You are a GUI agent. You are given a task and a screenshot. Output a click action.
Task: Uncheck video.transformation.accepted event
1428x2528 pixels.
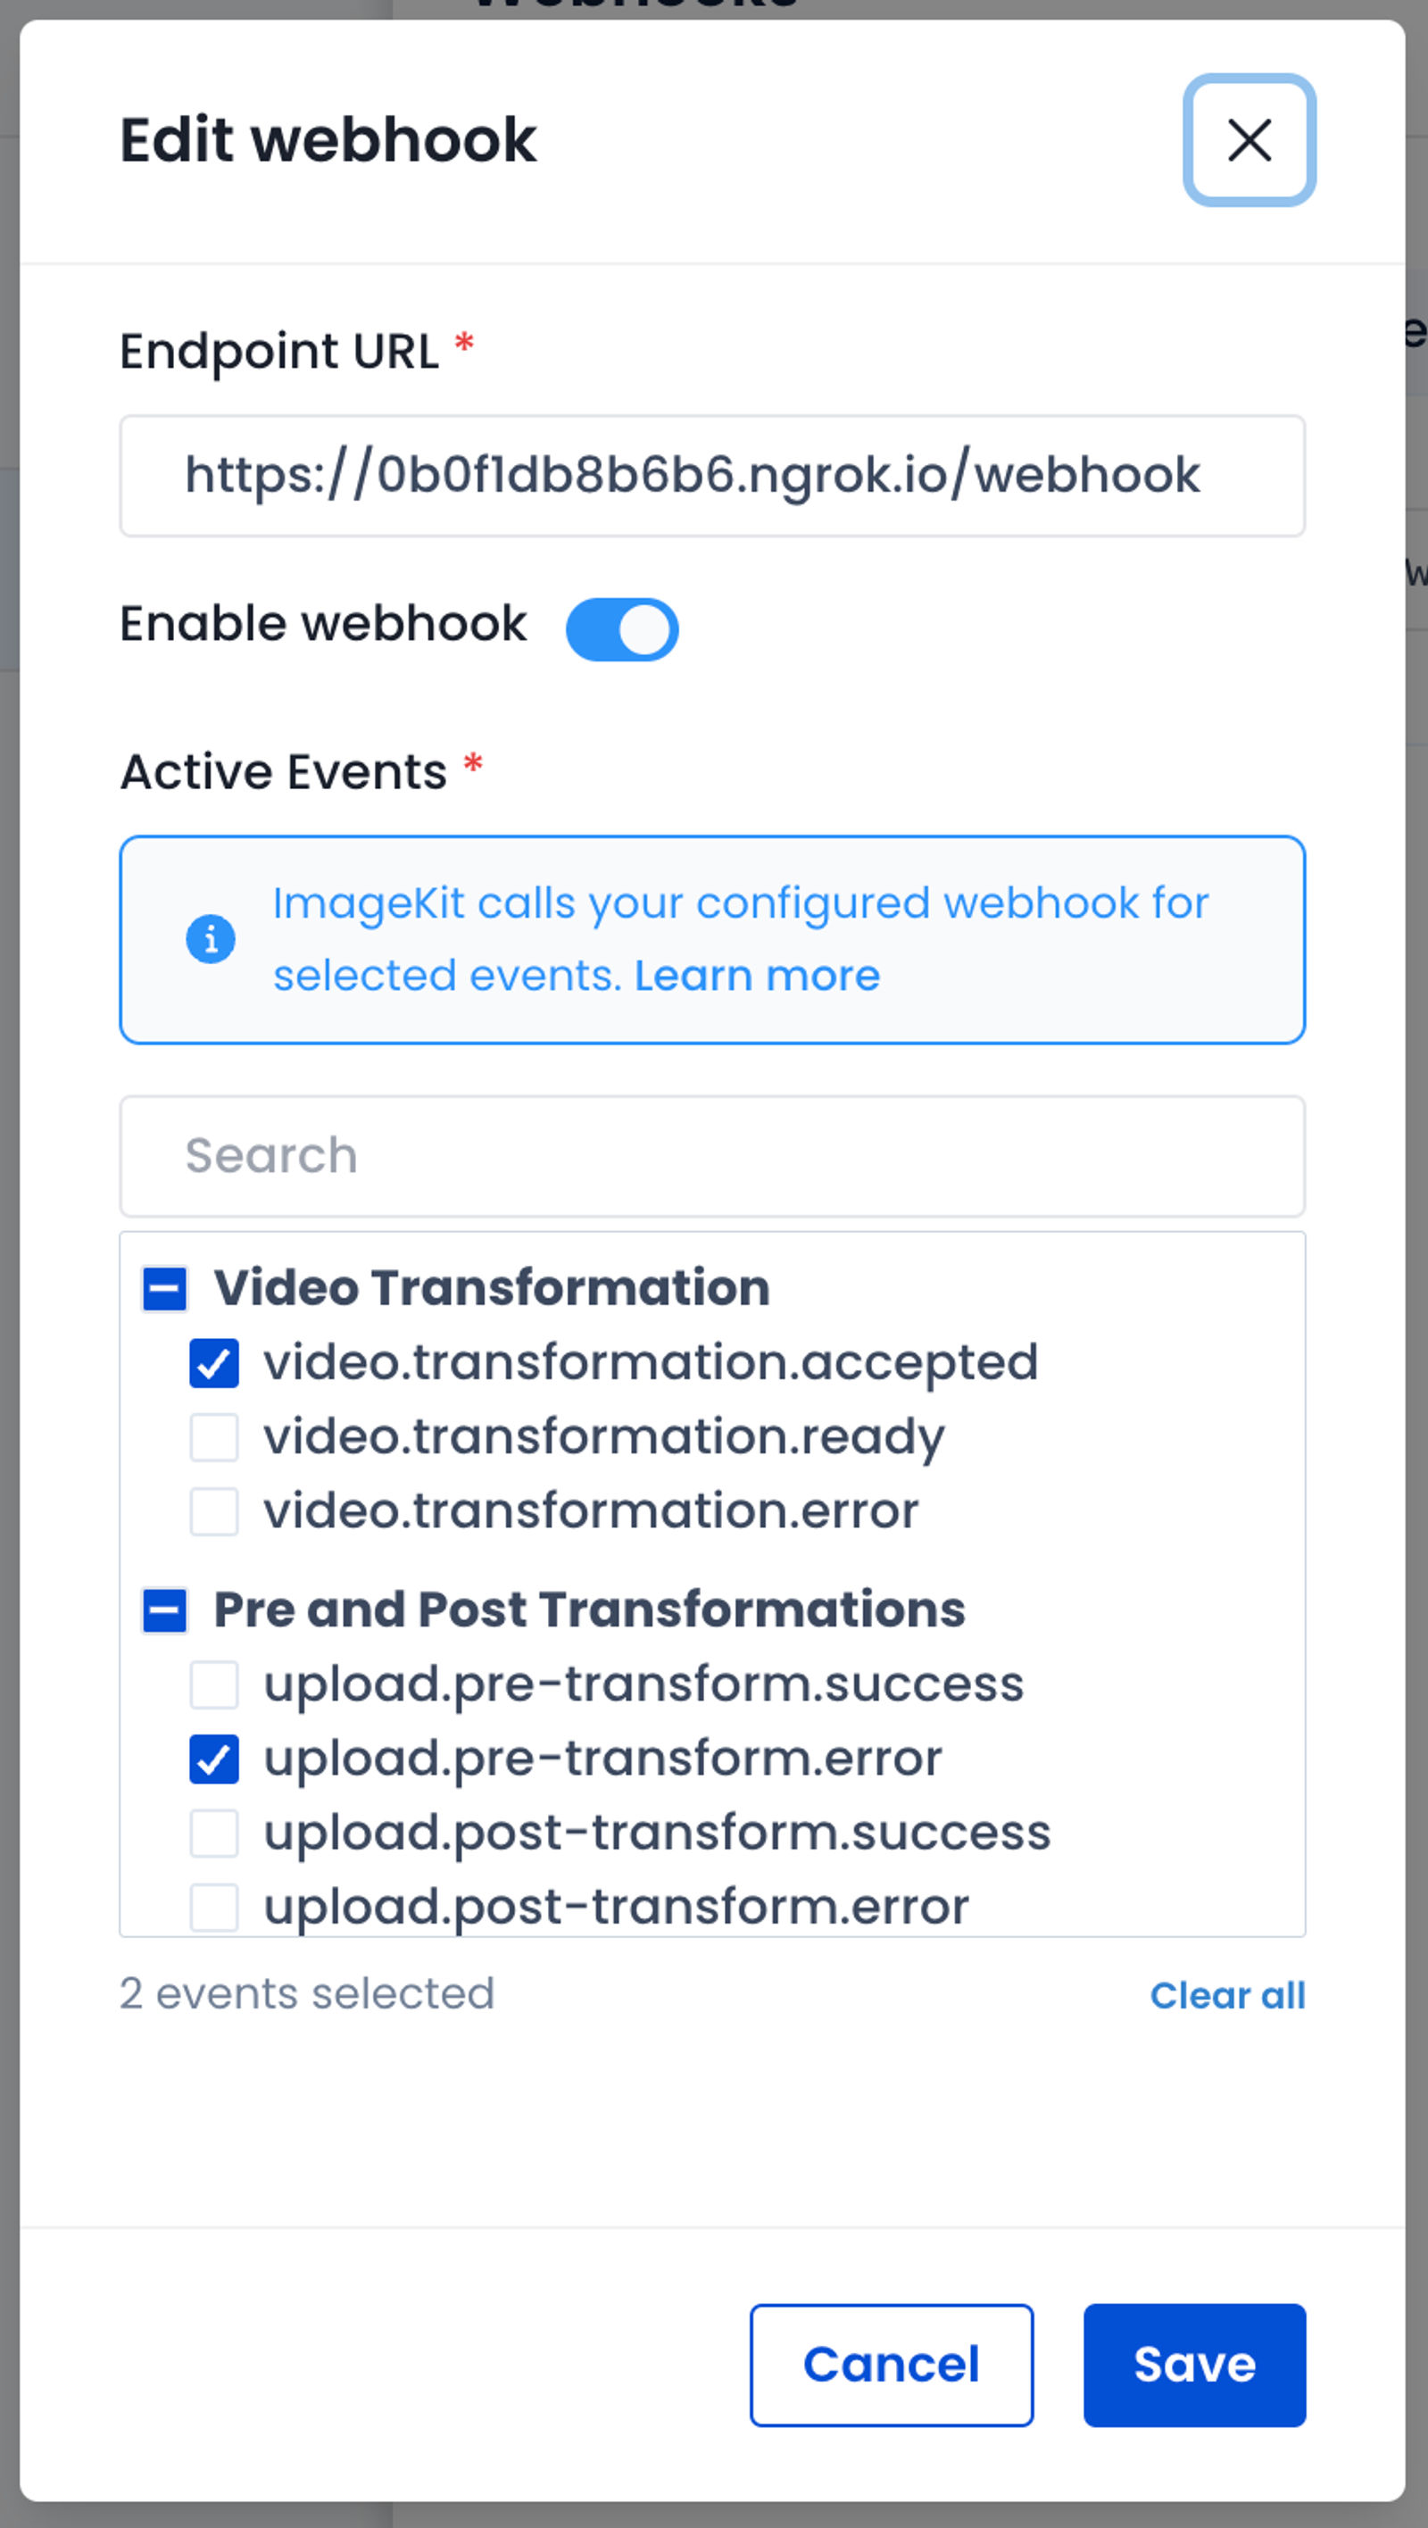click(214, 1363)
